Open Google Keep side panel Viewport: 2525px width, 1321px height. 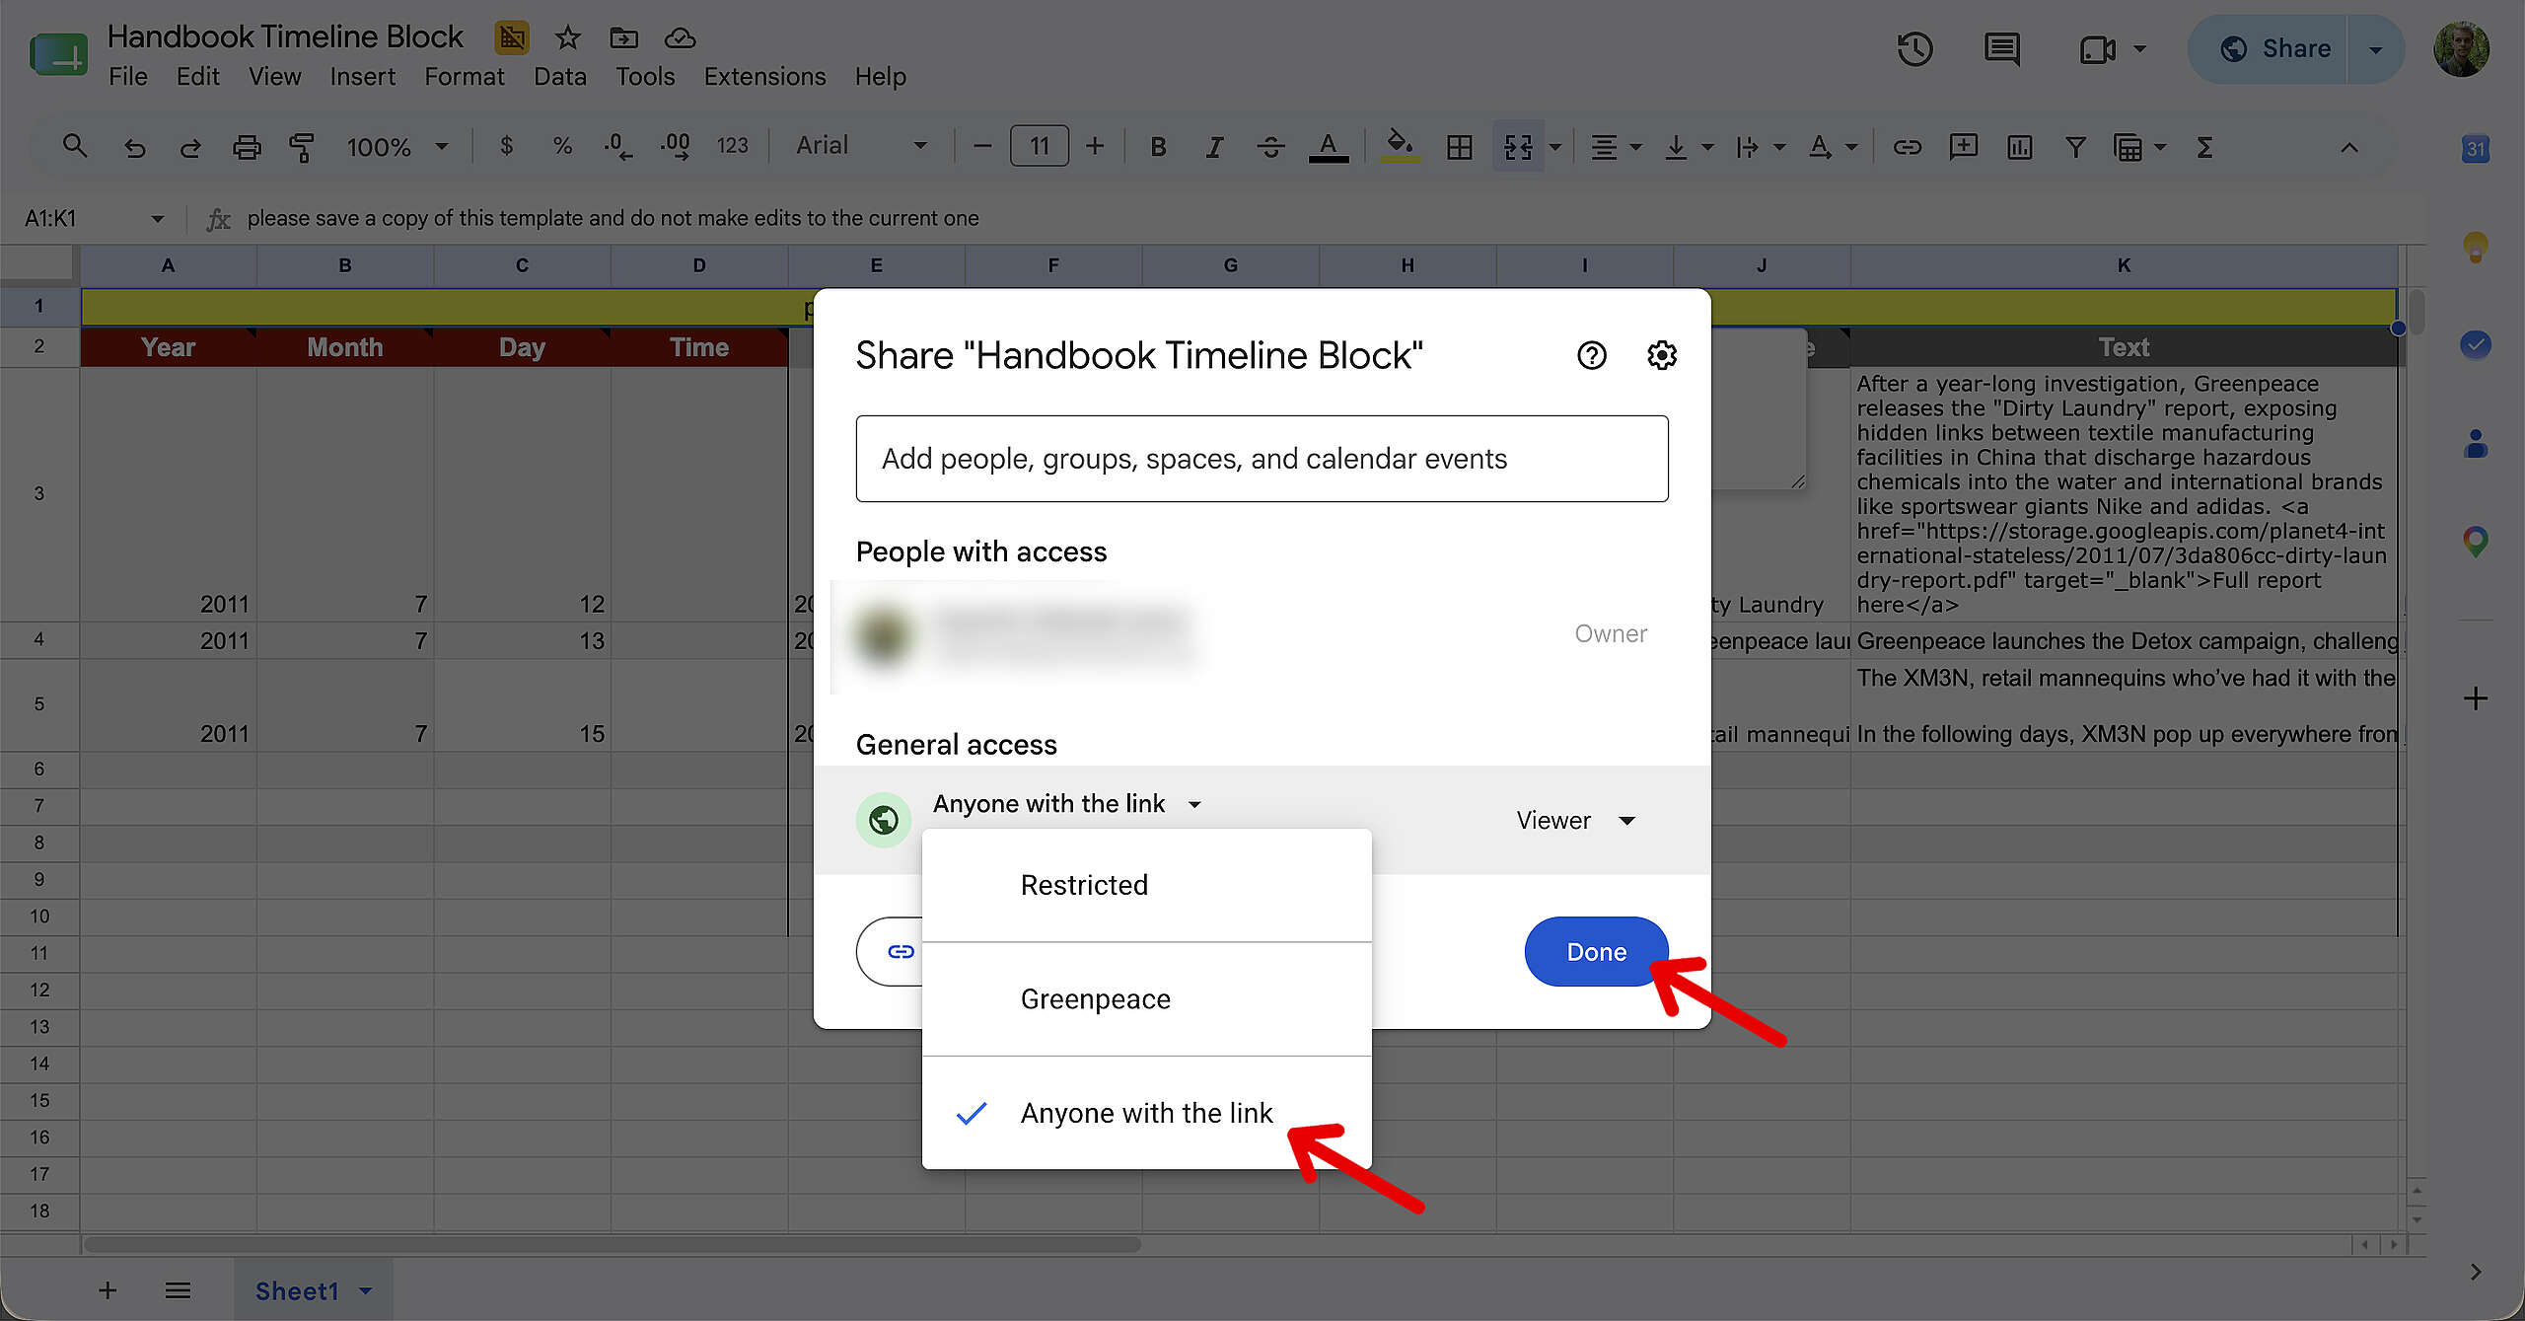click(x=2475, y=247)
